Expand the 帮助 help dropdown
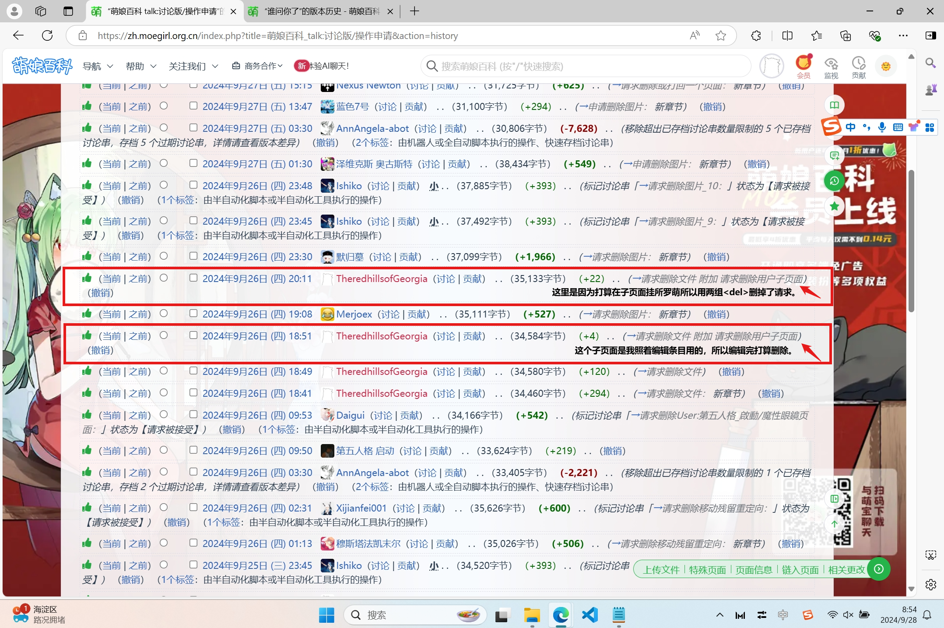Screen dimensions: 944x628 pyautogui.click(x=140, y=66)
